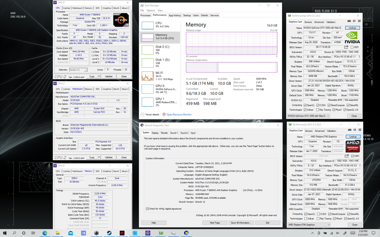Open Cortana from the taskbar circle icon

click(23, 233)
